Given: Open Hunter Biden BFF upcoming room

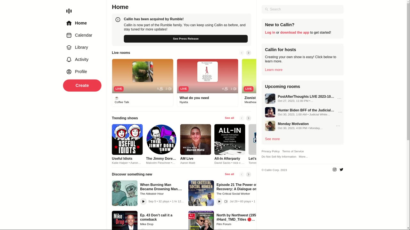Looking at the screenshot, I should pos(306,110).
